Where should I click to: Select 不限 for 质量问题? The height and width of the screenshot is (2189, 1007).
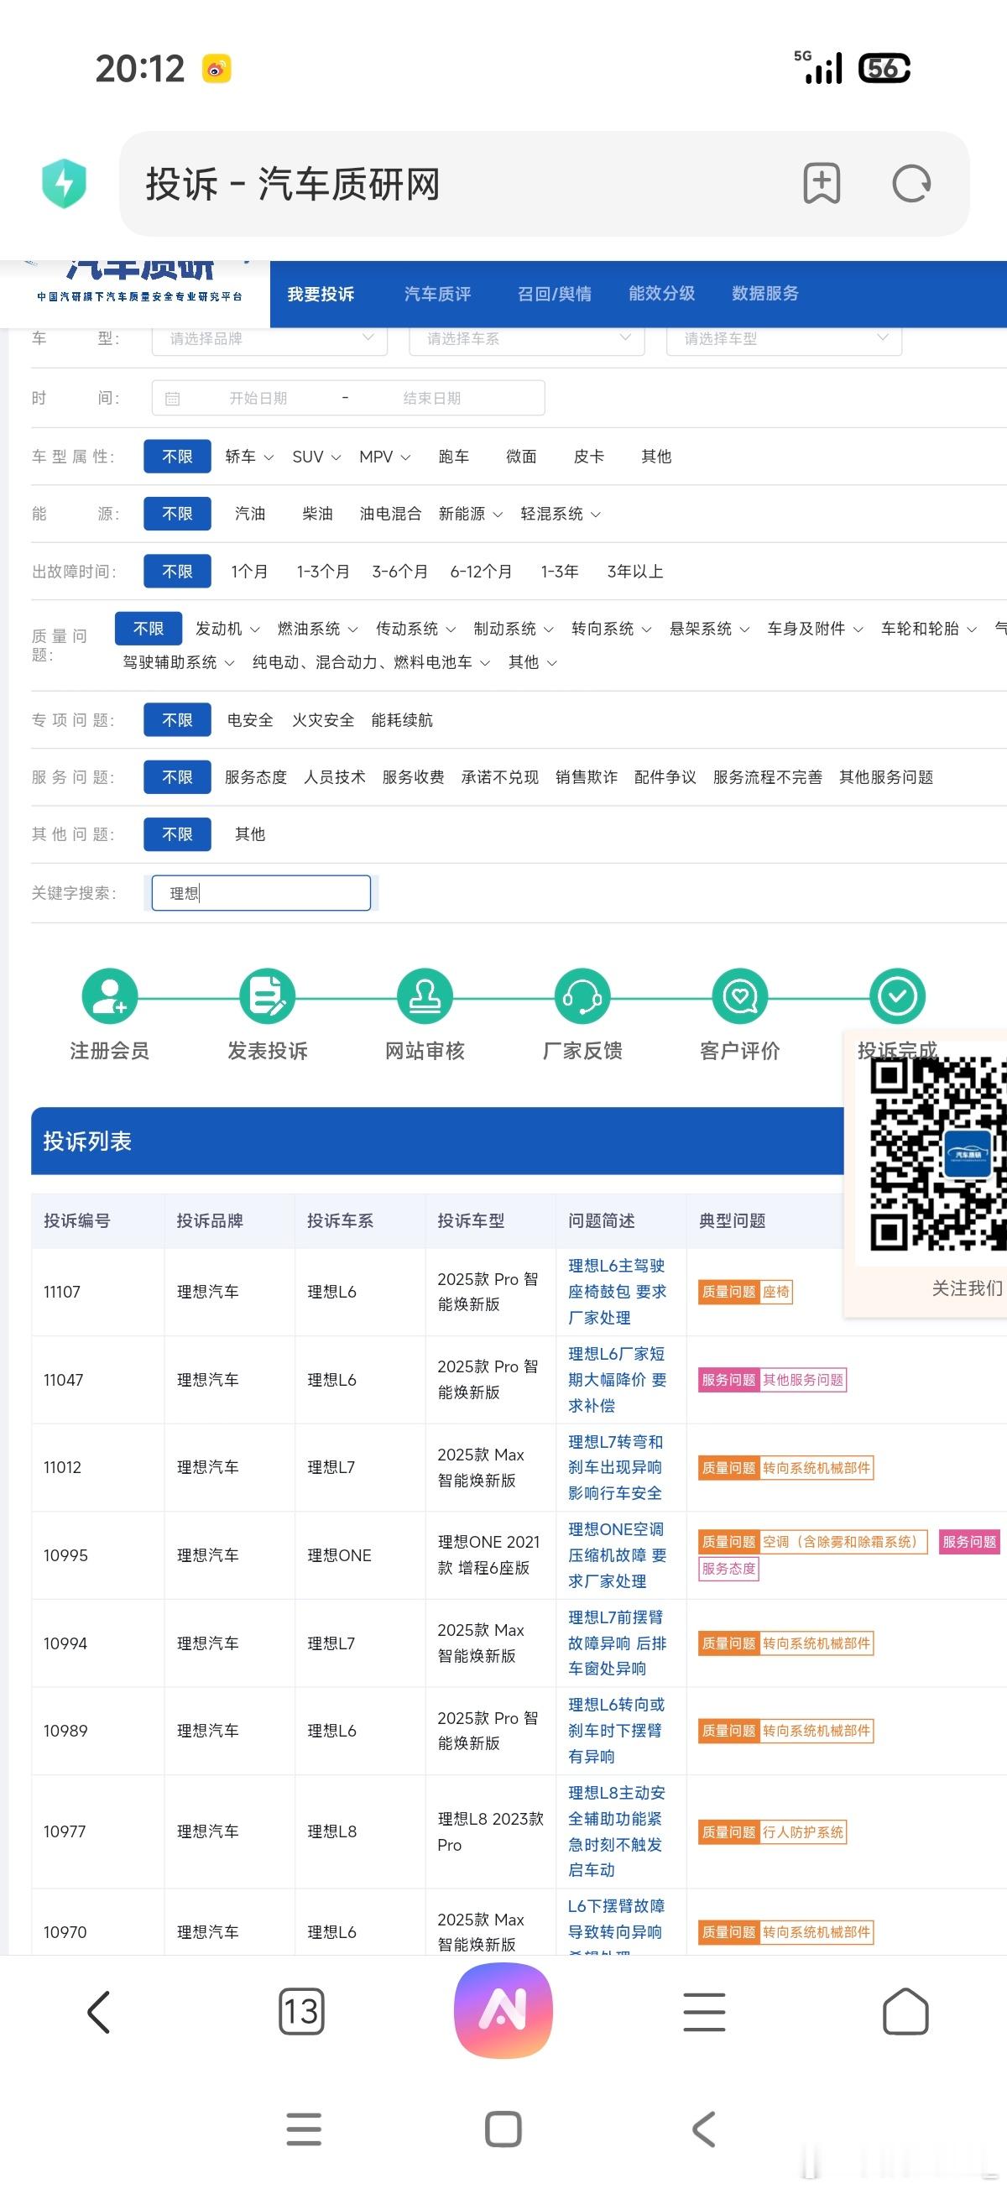point(148,628)
